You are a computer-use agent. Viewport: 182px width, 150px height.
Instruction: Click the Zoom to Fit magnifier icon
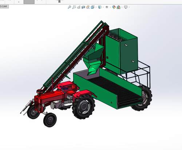(69, 7)
